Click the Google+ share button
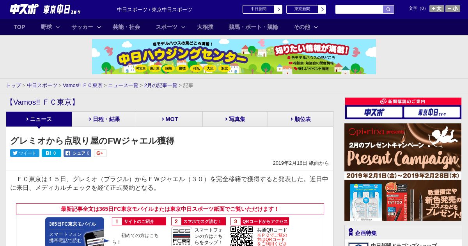The width and height of the screenshot is (468, 246). point(100,153)
